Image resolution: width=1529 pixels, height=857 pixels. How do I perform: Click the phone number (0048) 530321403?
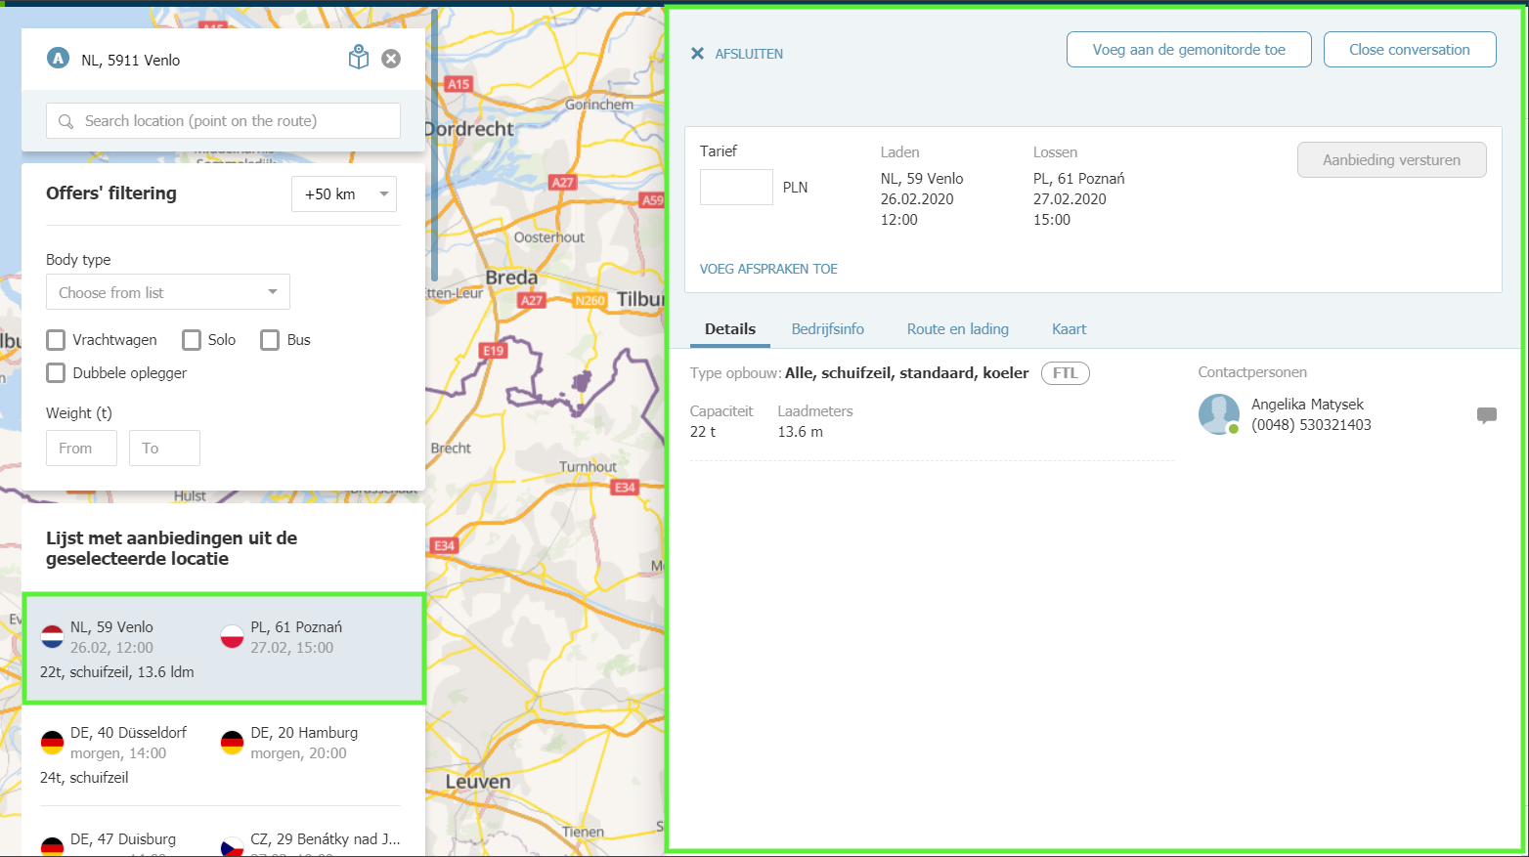pos(1311,425)
